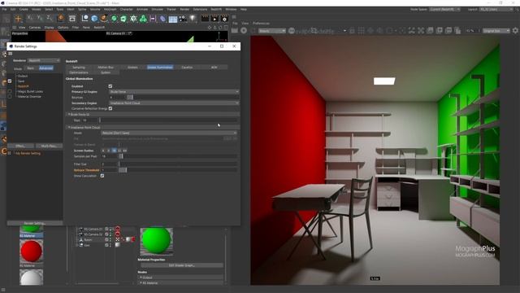The image size is (520, 293).
Task: Switch to the Caustics tab
Action: click(x=187, y=67)
